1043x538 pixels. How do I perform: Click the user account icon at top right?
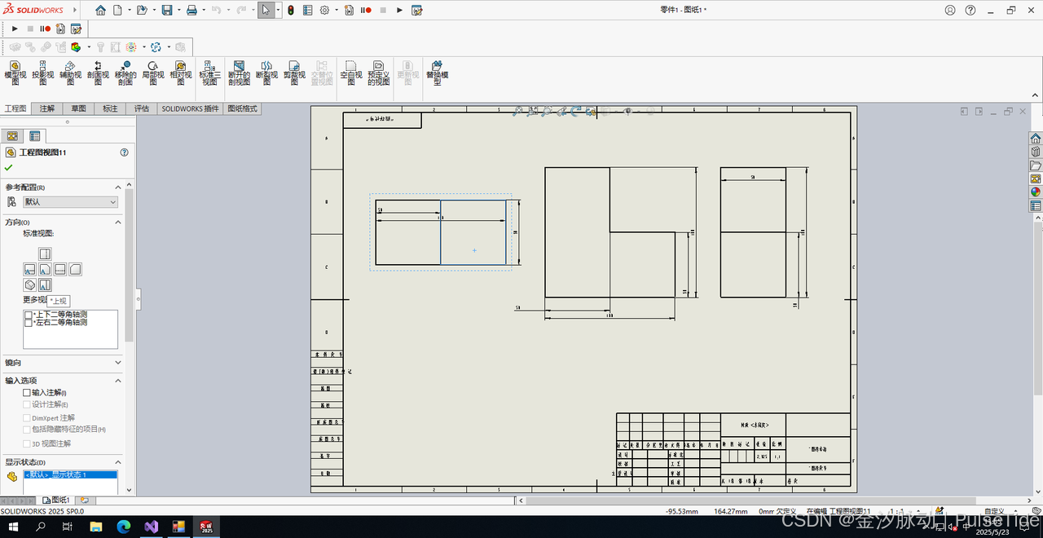point(950,11)
